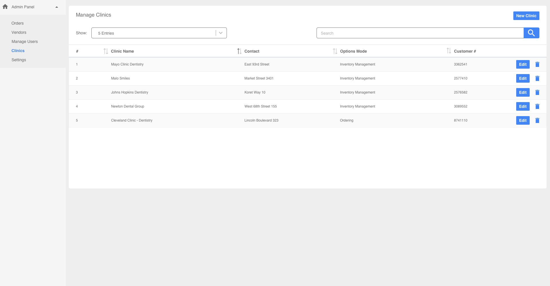Click customer number 2577410
The width and height of the screenshot is (550, 286).
click(x=461, y=78)
